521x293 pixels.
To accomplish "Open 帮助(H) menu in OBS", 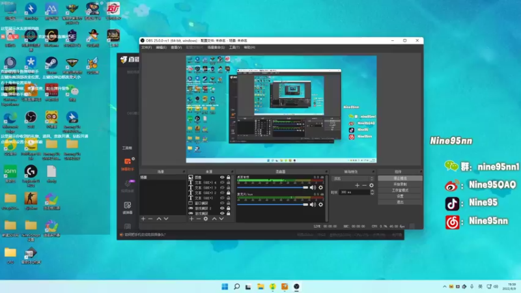I will pos(249,48).
